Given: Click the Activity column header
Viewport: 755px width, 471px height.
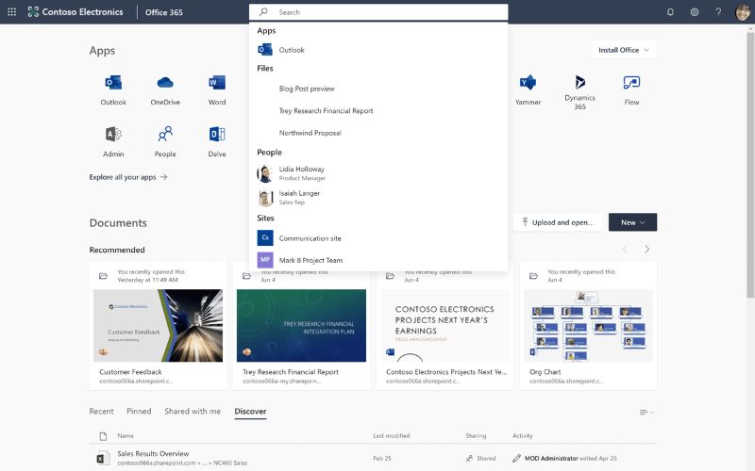Looking at the screenshot, I should pos(523,436).
